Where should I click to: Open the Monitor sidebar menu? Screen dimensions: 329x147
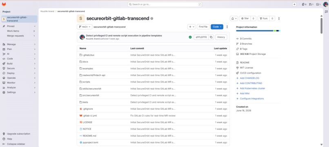click(19, 83)
